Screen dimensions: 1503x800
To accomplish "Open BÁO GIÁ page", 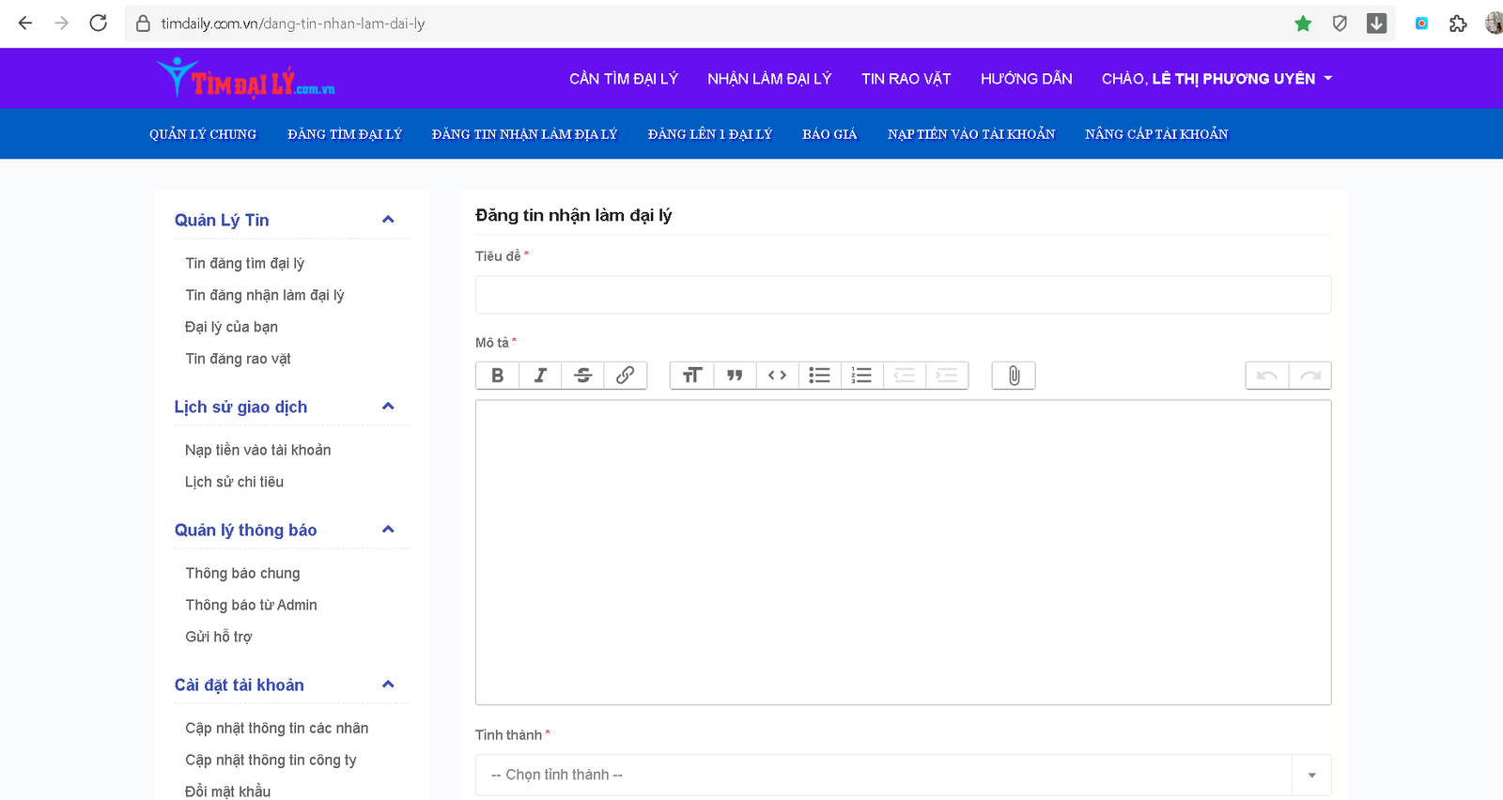I will 829,134.
